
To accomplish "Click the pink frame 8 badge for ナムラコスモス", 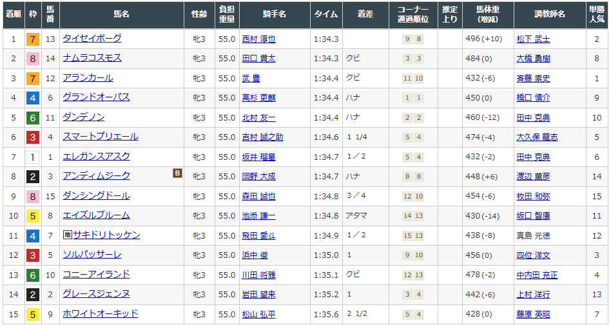I will click(32, 59).
